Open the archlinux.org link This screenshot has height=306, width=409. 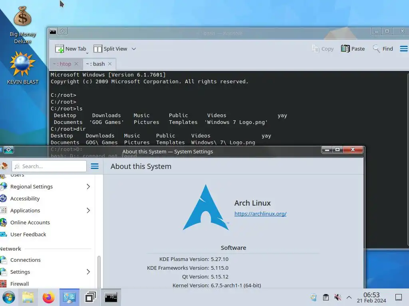point(260,214)
